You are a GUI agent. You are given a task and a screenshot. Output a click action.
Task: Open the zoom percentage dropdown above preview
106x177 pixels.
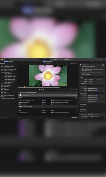pyautogui.click(x=72, y=64)
